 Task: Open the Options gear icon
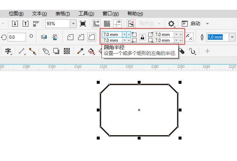tap(171, 24)
